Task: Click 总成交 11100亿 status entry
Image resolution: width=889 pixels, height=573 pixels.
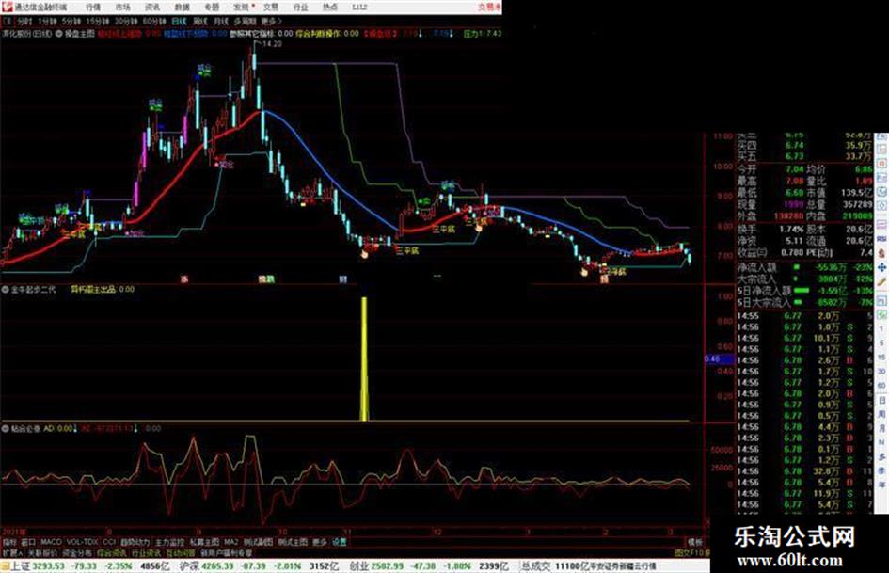Action: click(x=554, y=566)
